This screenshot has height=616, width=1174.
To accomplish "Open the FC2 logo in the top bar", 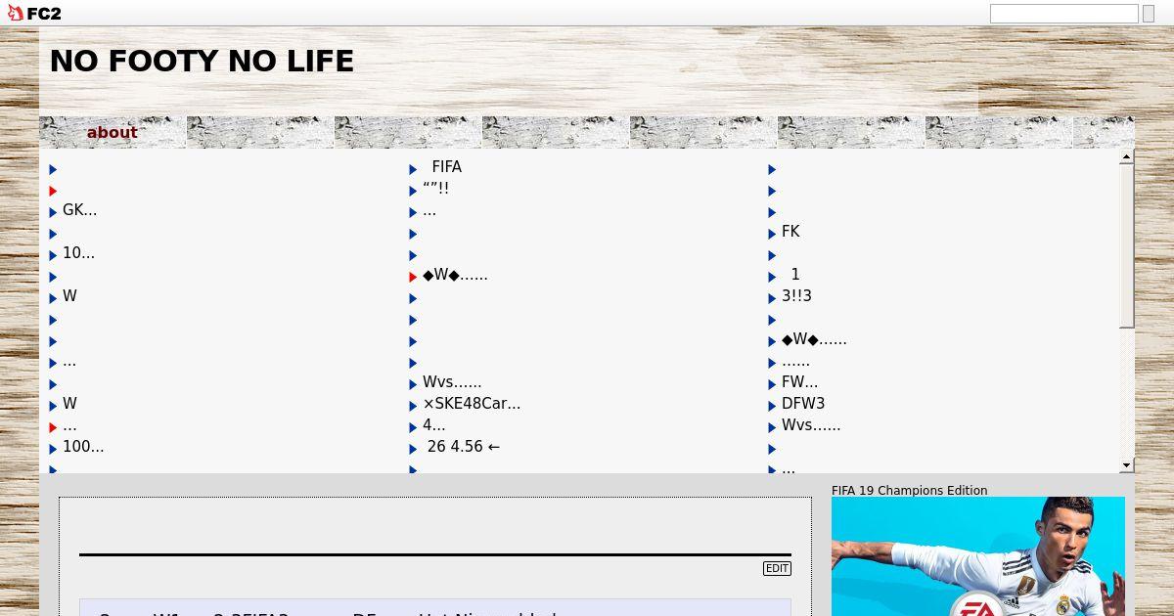I will pos(34,13).
